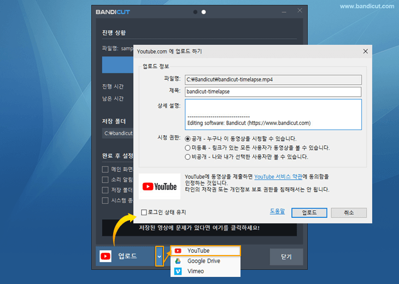This screenshot has width=399, height=284.
Task: Choose Google Drive from the upload menu
Action: point(206,261)
